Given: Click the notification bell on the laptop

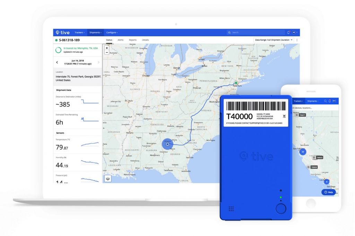Looking at the screenshot, I should click(288, 32).
